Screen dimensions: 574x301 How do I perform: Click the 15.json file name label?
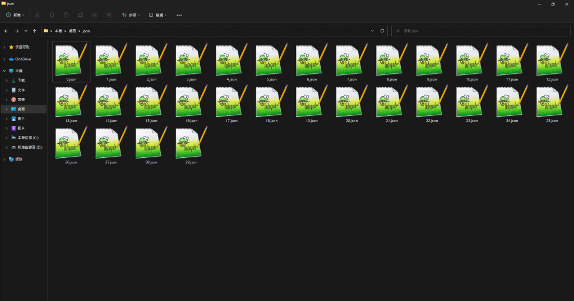pyautogui.click(x=151, y=121)
